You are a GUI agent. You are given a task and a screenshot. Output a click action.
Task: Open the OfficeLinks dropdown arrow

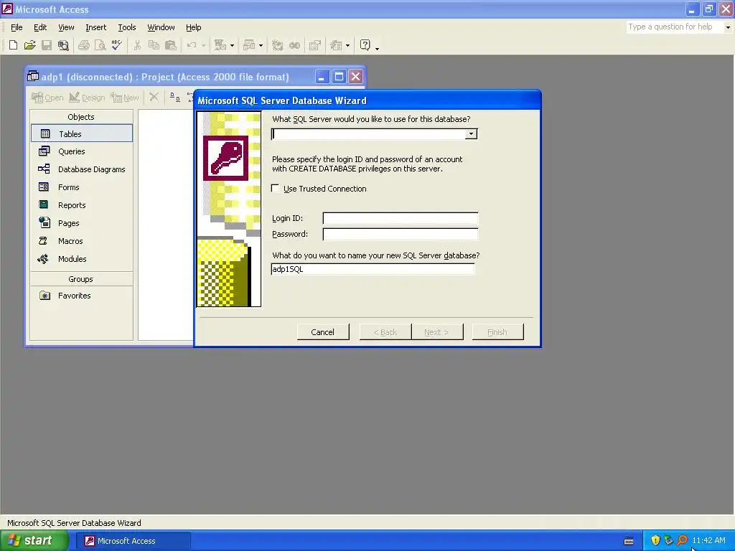(x=232, y=45)
